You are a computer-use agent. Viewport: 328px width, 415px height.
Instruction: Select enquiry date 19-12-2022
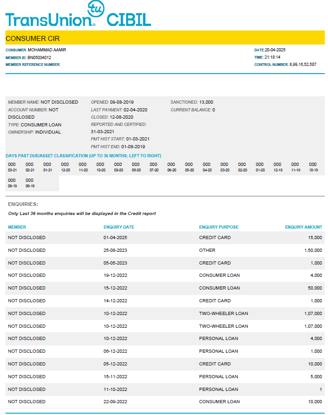coord(115,275)
